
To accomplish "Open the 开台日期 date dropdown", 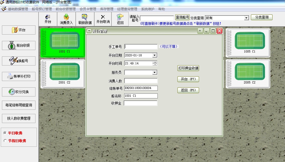I will 155,55.
